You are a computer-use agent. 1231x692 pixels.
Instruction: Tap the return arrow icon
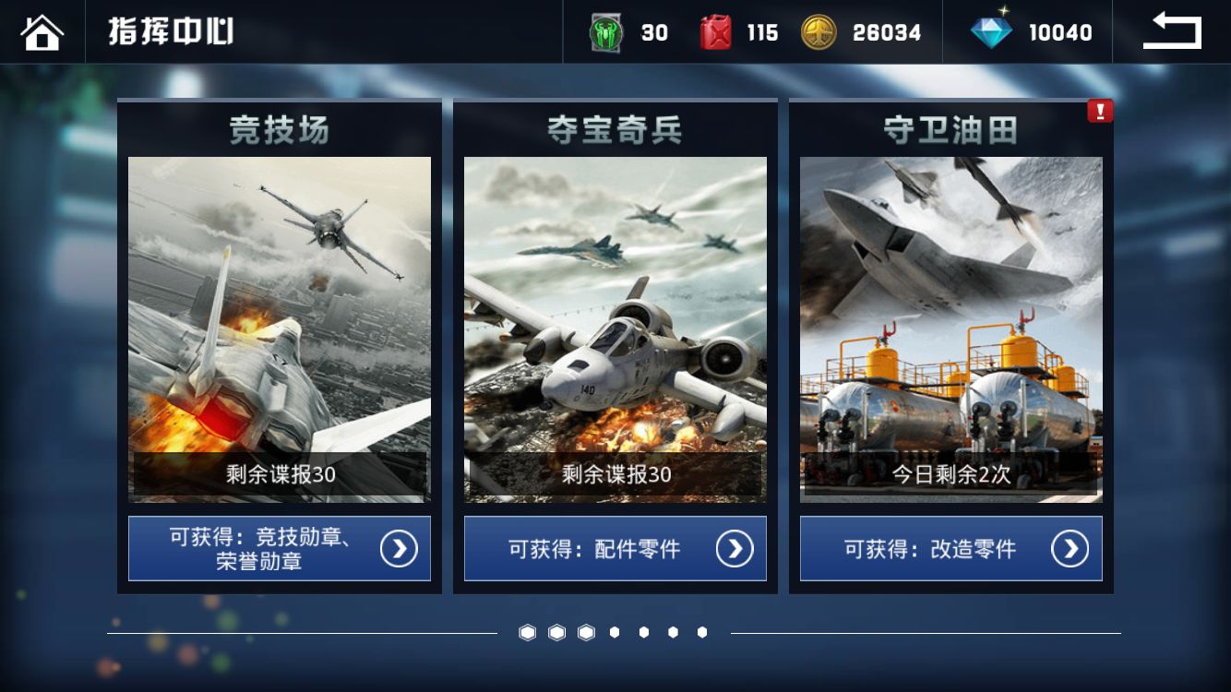click(1172, 32)
